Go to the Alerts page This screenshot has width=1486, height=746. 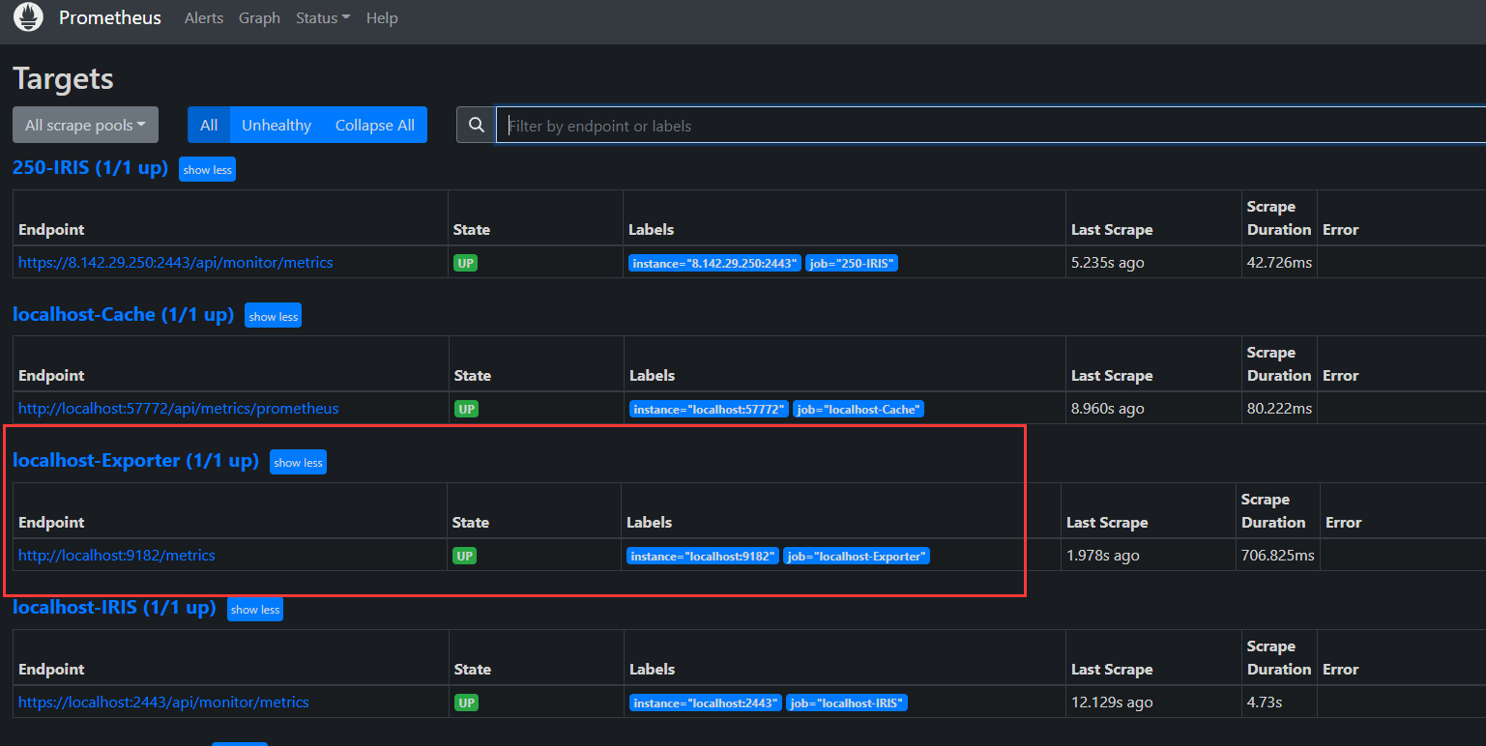204,17
